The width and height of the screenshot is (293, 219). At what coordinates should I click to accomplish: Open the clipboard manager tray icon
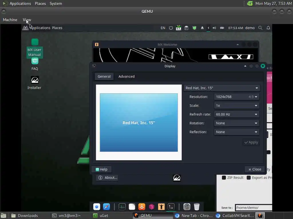(x=186, y=28)
